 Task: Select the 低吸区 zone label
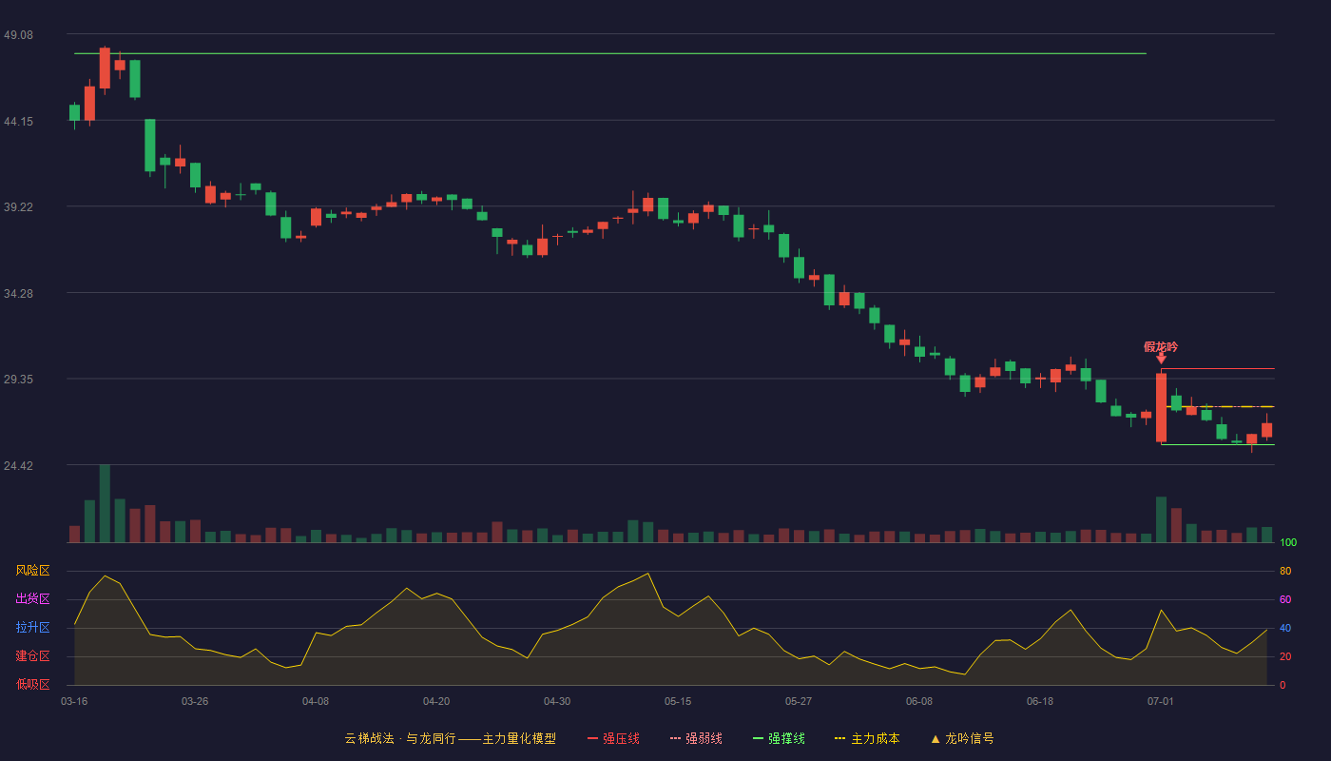(33, 685)
